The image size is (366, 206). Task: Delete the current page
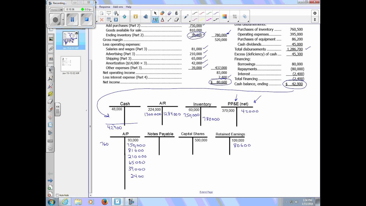(x=50, y=194)
